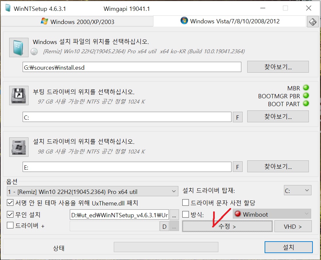Click the green MBR status light

tap(306, 88)
